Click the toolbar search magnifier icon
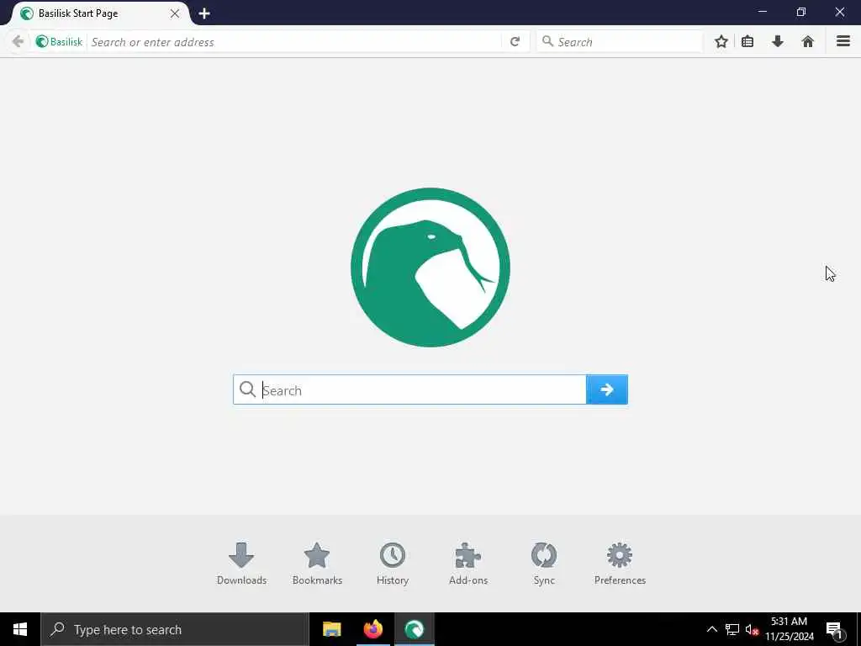This screenshot has height=646, width=861. click(x=547, y=41)
